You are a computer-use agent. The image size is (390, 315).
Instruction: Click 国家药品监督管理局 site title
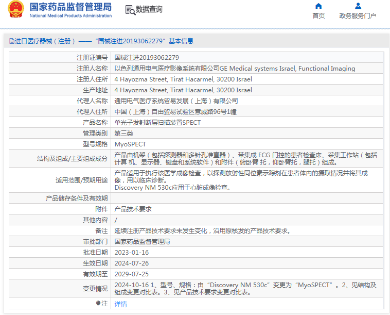(x=70, y=7)
